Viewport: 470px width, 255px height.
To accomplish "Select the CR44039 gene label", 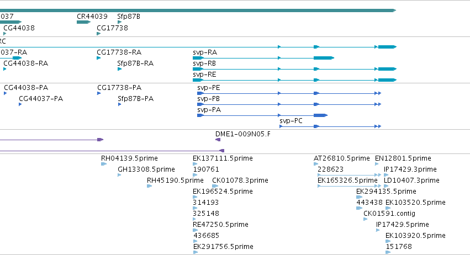I will point(92,17).
